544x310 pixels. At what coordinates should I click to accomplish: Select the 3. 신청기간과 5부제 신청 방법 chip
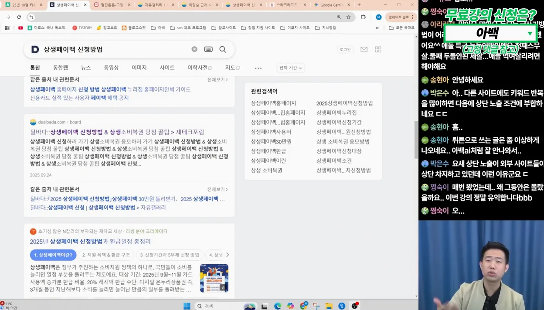(x=169, y=255)
